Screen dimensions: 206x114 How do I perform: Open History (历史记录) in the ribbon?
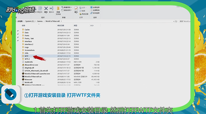[x=84, y=14]
